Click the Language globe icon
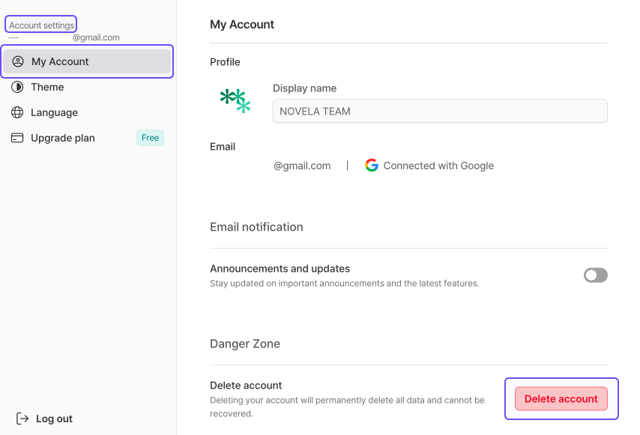 (x=17, y=112)
